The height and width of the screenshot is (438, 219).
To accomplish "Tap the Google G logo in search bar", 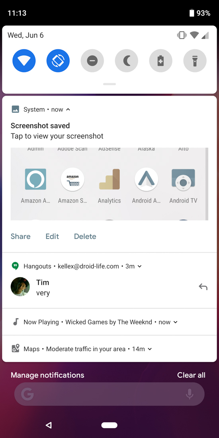I will point(27,394).
